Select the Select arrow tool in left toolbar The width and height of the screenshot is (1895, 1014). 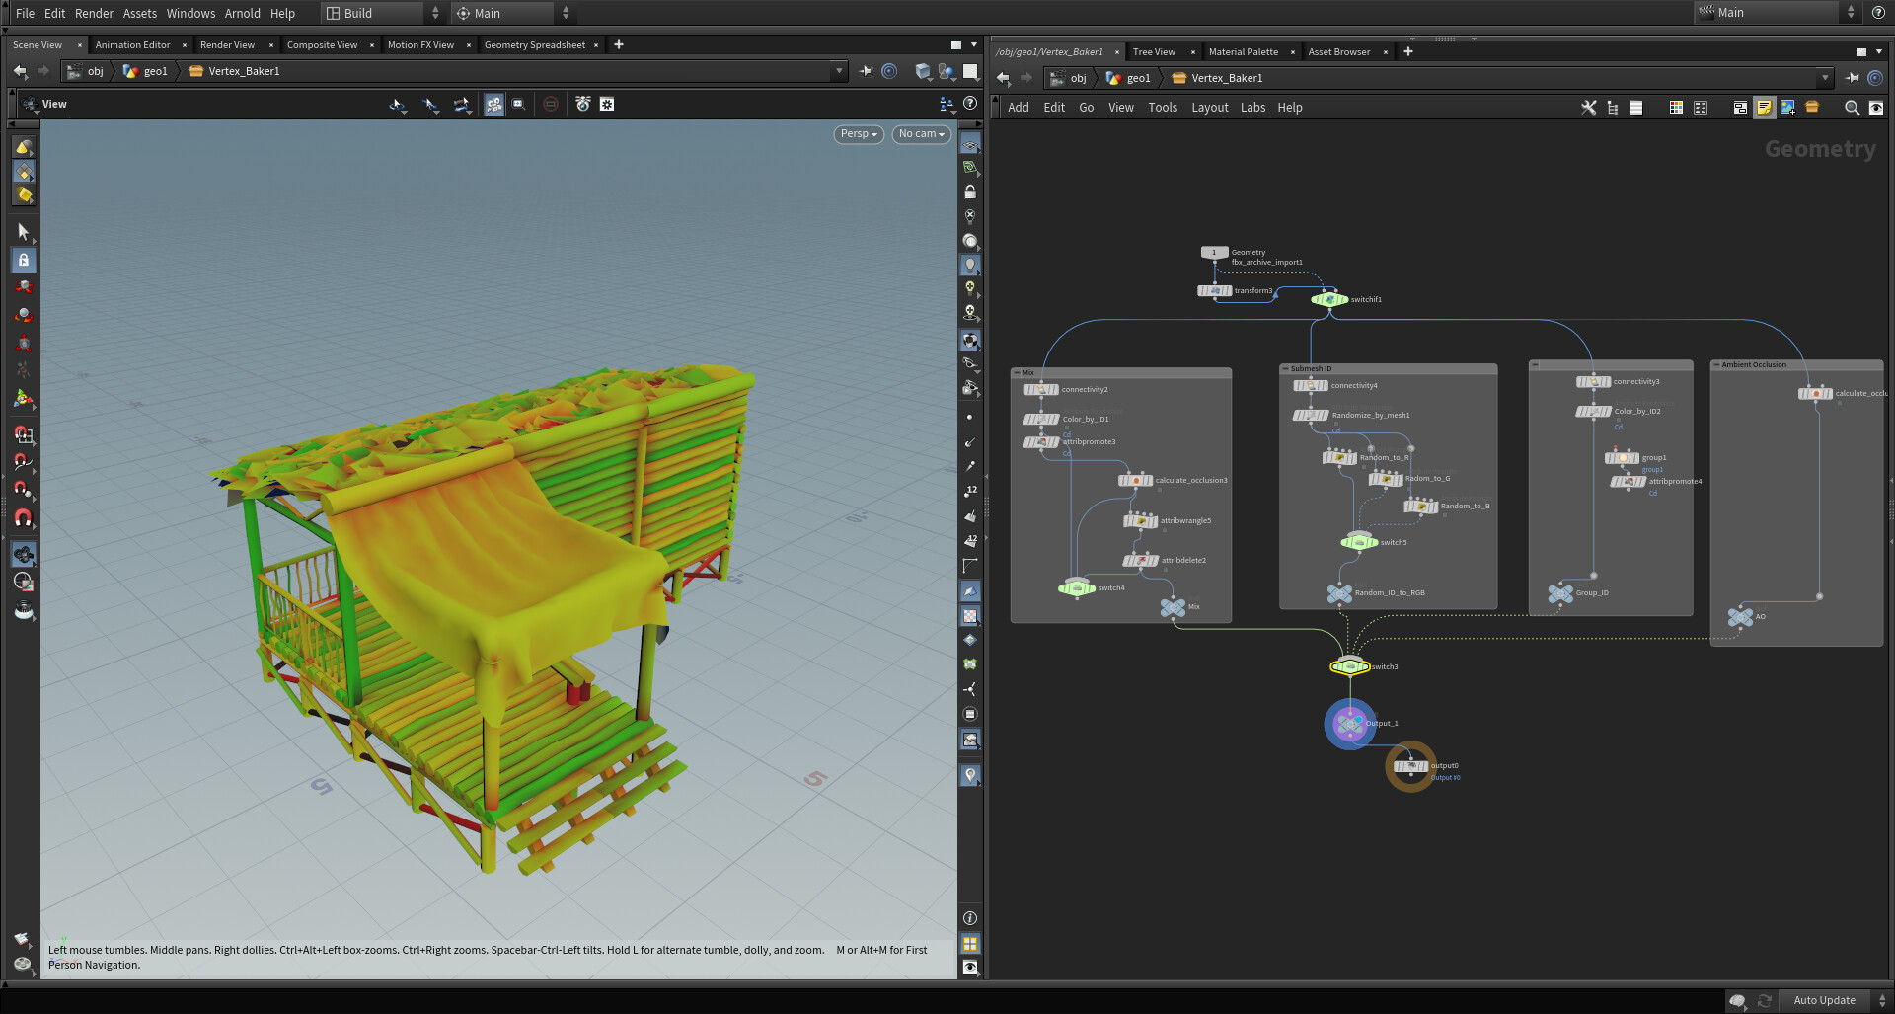(x=23, y=231)
